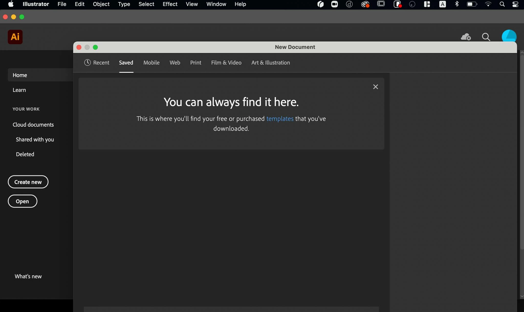Switch to the Print presets tab

[195, 62]
